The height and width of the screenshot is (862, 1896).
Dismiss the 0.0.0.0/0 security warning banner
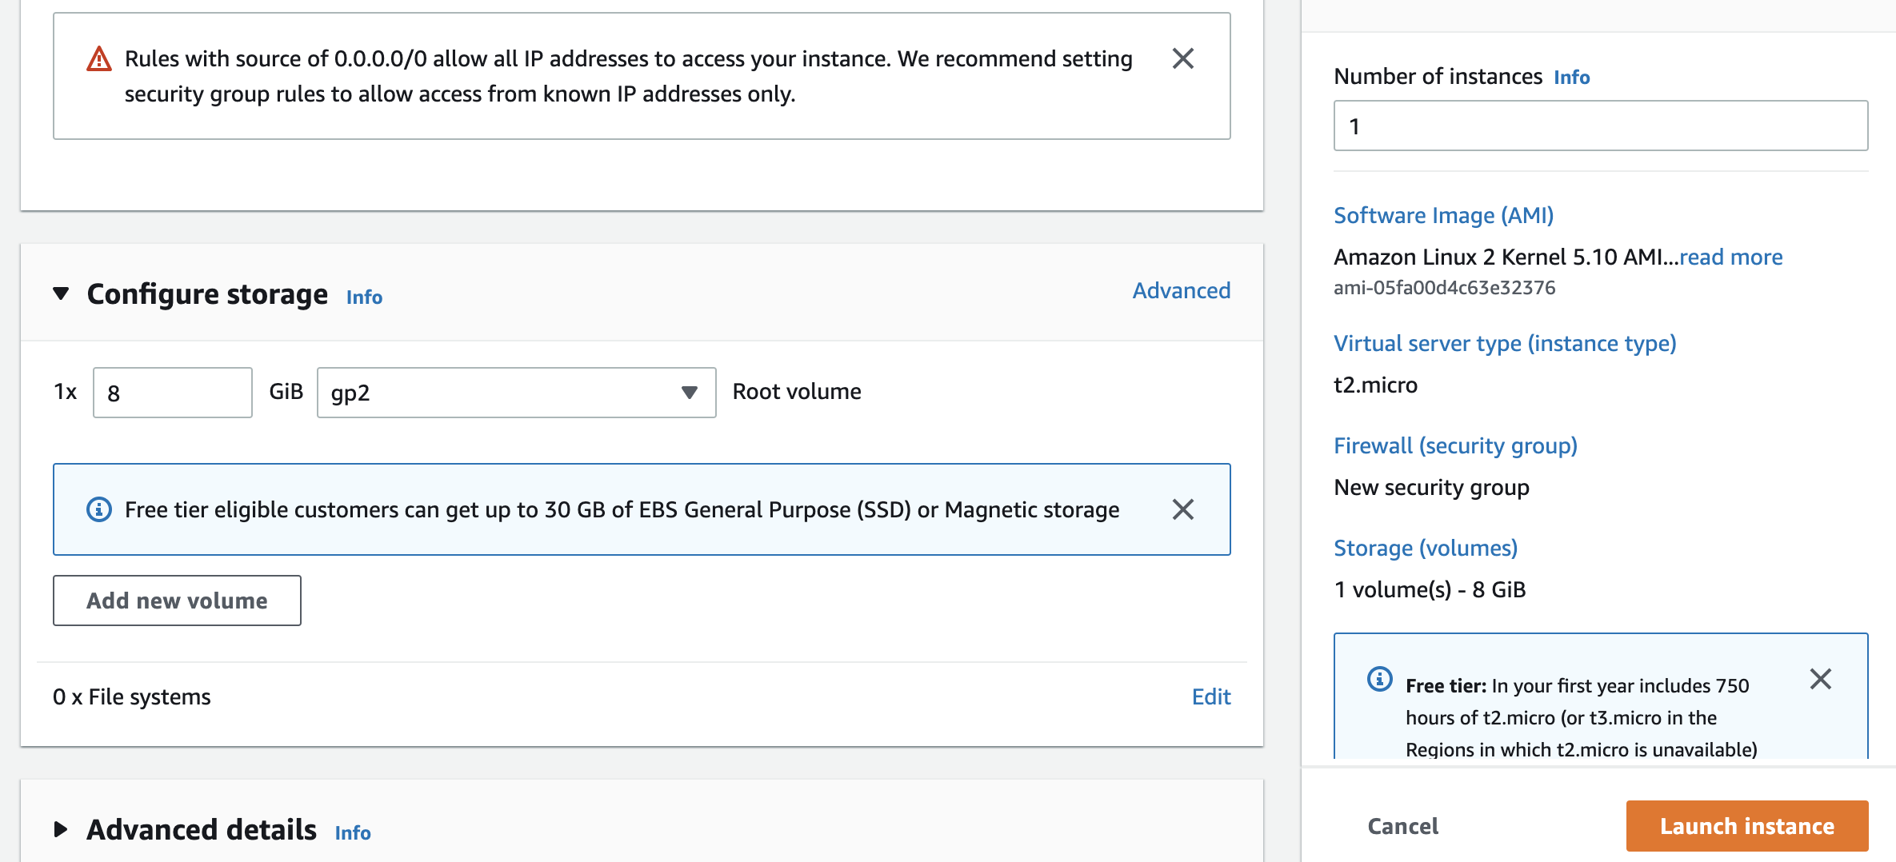pos(1182,58)
